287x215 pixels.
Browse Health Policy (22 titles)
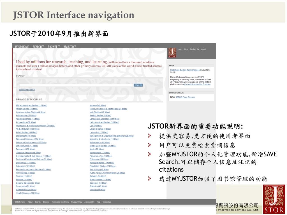coord(26,190)
